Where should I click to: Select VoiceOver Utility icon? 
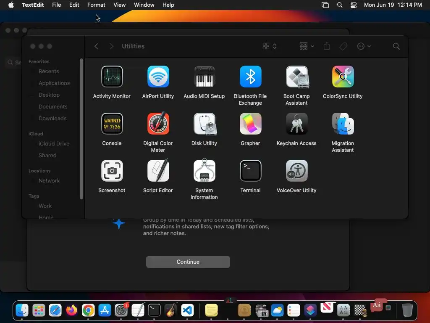[x=296, y=171]
